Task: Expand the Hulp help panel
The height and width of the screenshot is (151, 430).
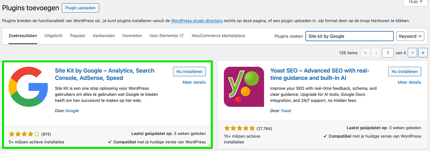Action: click(415, 2)
